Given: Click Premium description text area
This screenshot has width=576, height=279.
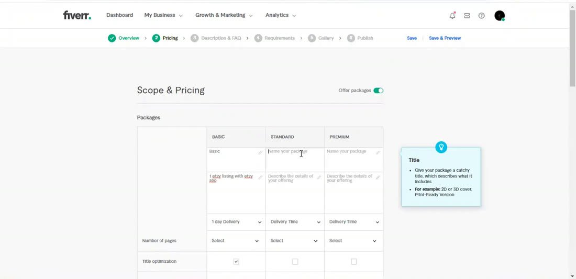Looking at the screenshot, I should (x=354, y=193).
